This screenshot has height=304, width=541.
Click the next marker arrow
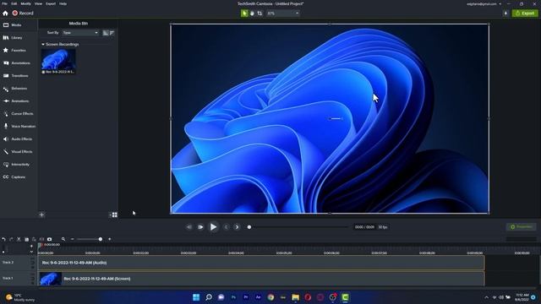coord(237,227)
